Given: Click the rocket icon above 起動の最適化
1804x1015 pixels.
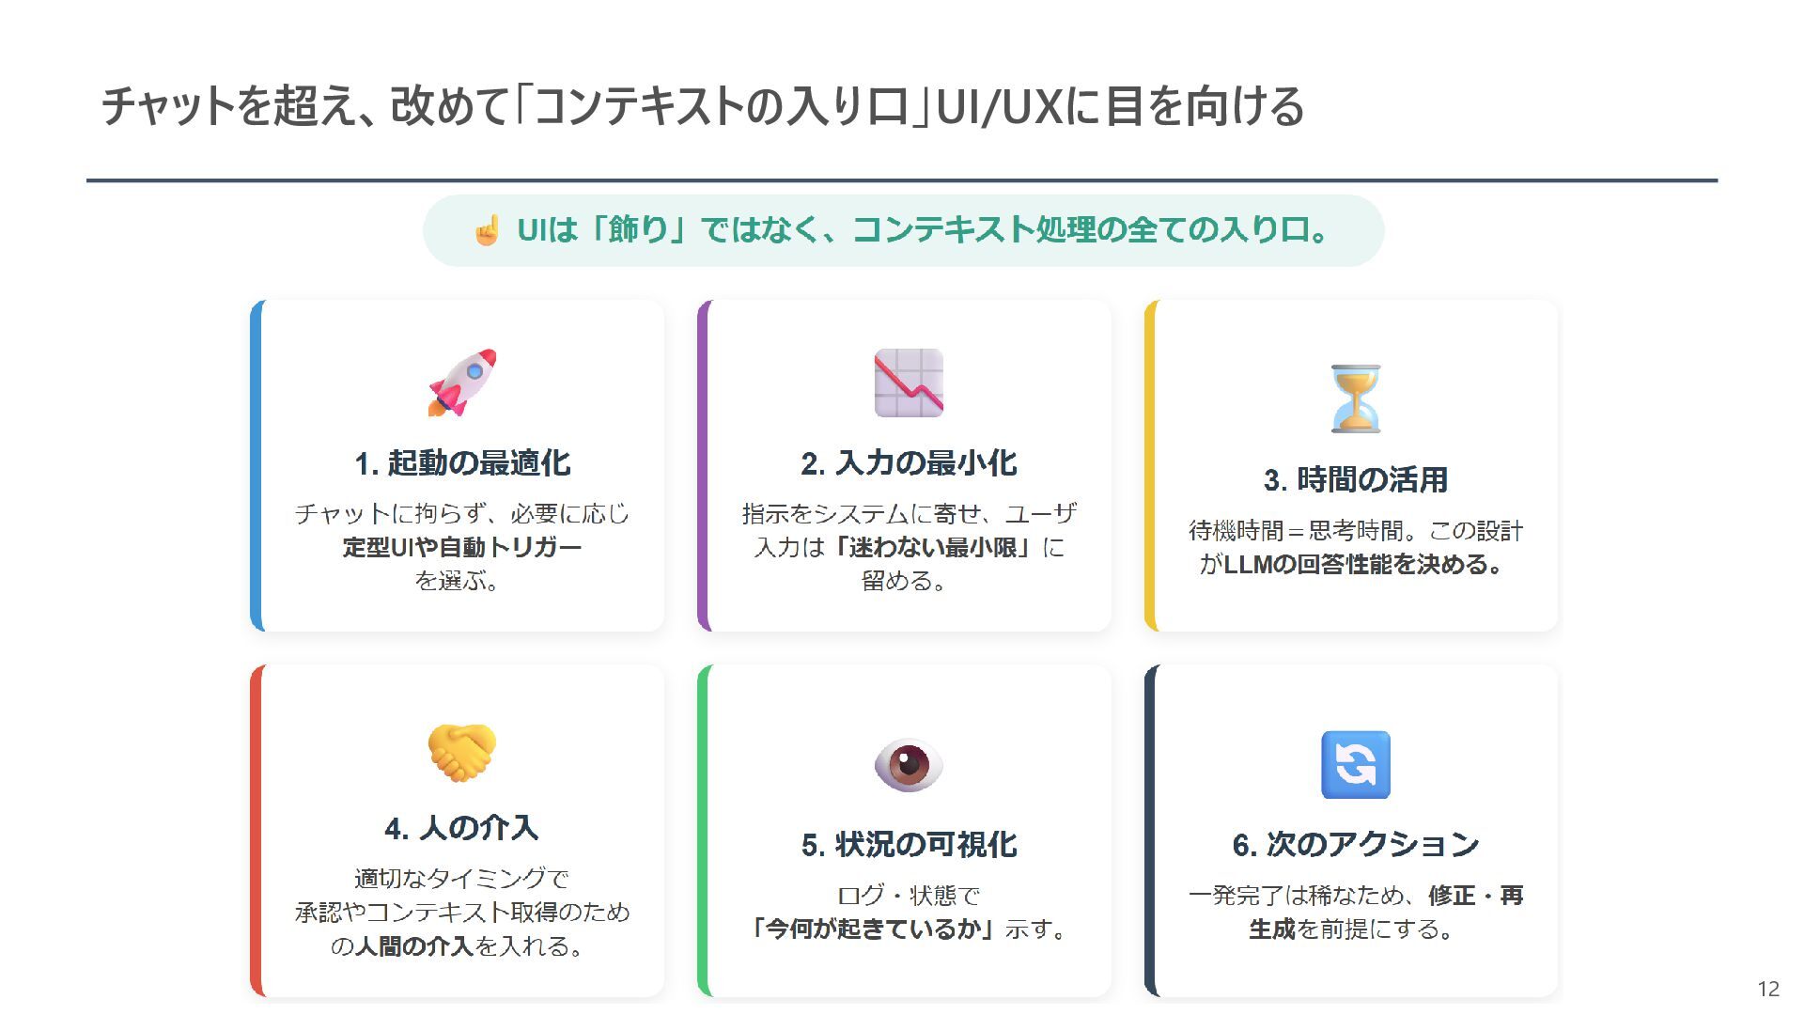Looking at the screenshot, I should (461, 383).
